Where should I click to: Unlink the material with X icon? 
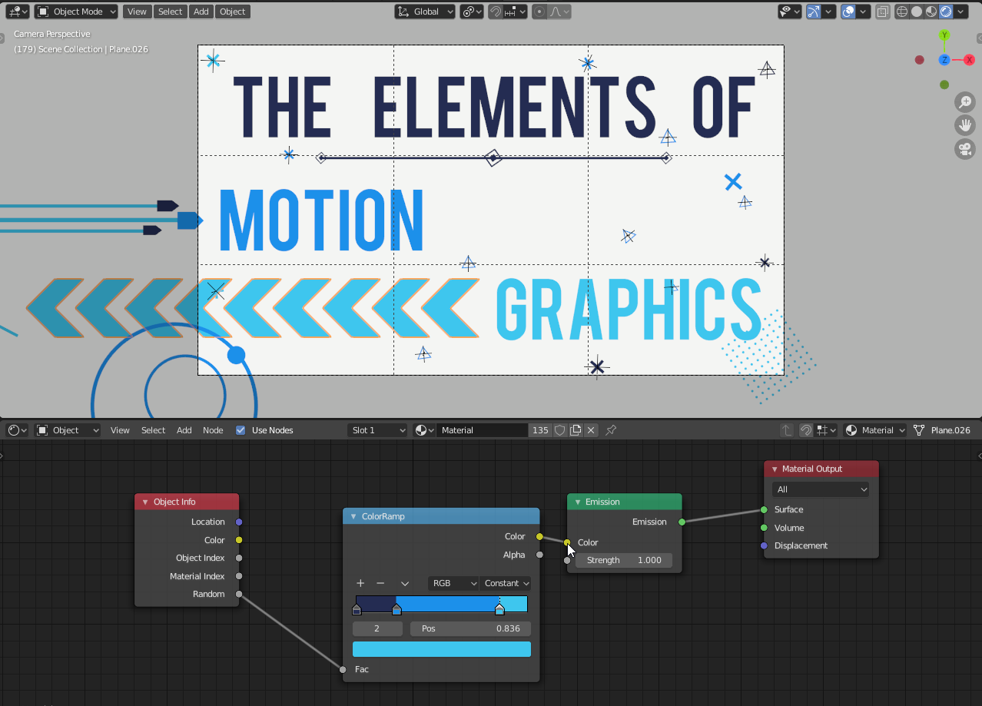[591, 430]
